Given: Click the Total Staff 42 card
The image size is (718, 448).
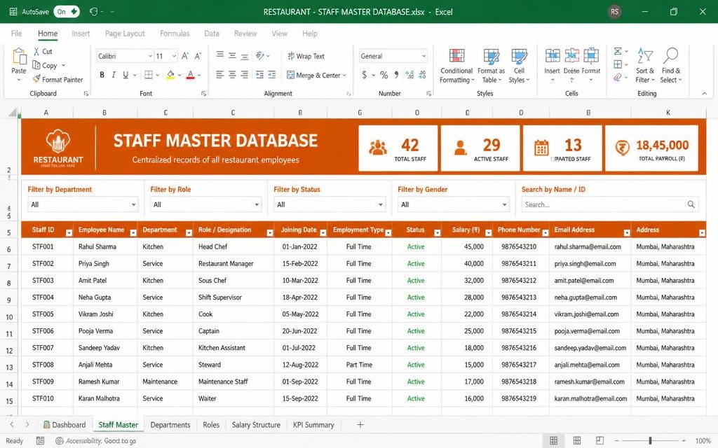Looking at the screenshot, I should (398, 148).
